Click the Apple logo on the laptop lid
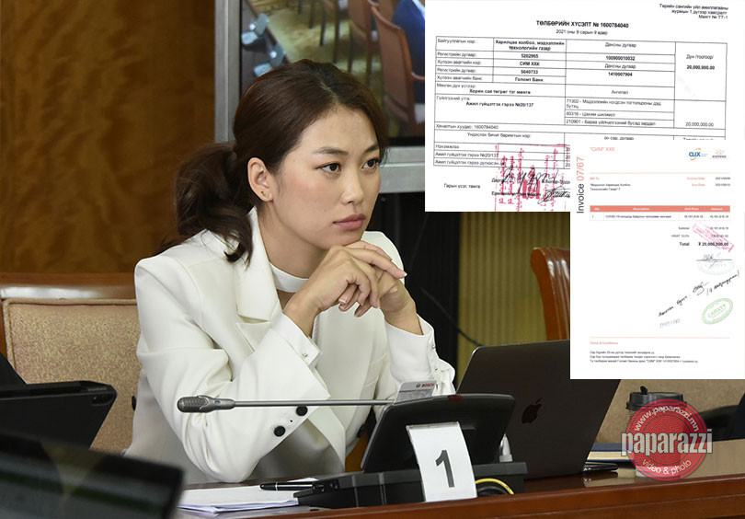This screenshot has height=519, width=745. 533,411
